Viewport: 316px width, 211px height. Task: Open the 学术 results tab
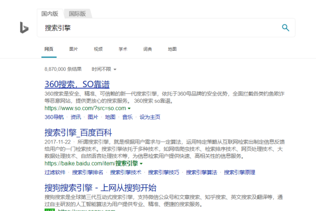tap(123, 49)
